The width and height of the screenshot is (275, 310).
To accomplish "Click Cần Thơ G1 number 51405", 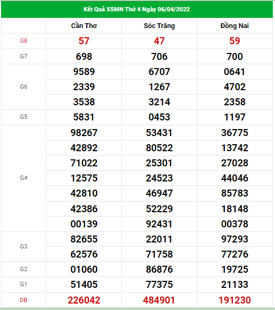I will (x=84, y=285).
